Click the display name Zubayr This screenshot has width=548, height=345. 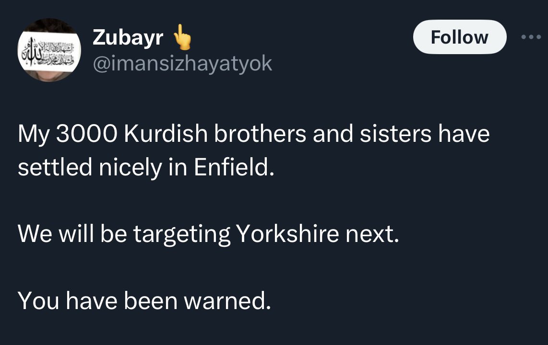(128, 38)
